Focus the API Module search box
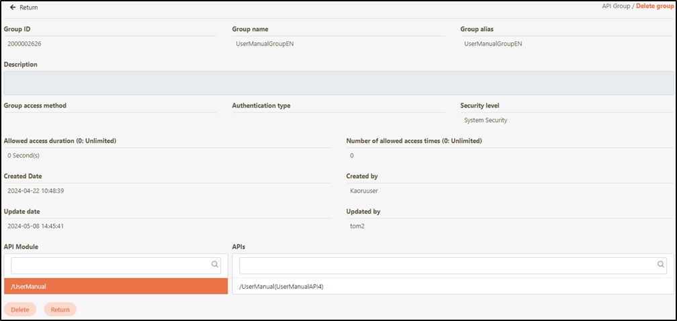 coord(111,265)
